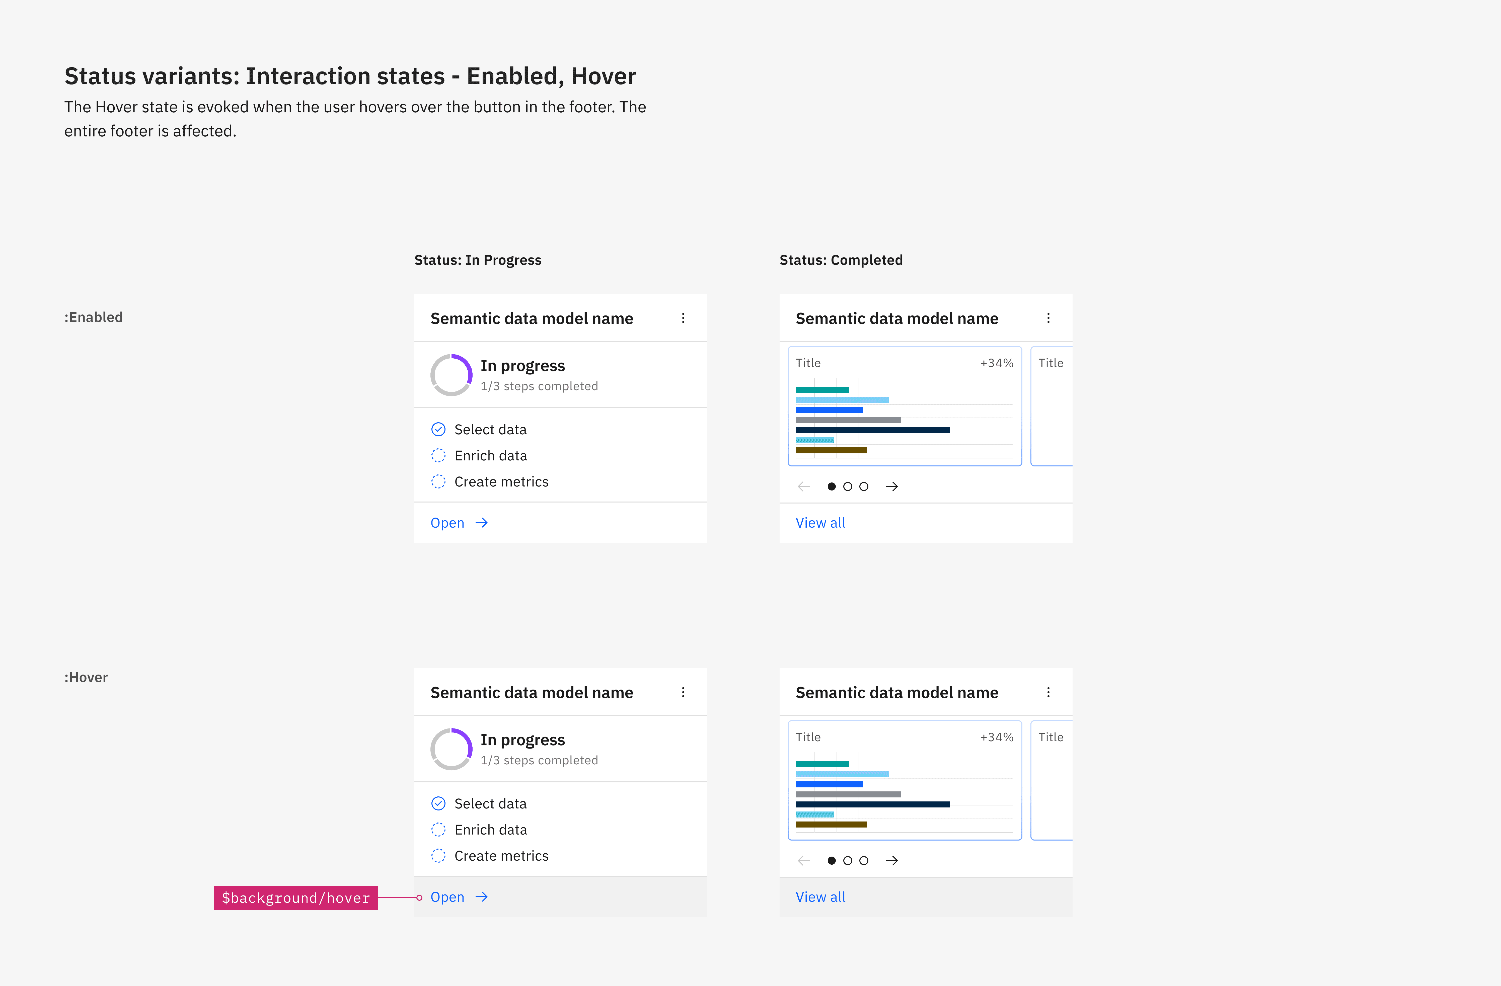Image resolution: width=1501 pixels, height=986 pixels.
Task: Click ':Enabled' row label
Action: point(93,317)
